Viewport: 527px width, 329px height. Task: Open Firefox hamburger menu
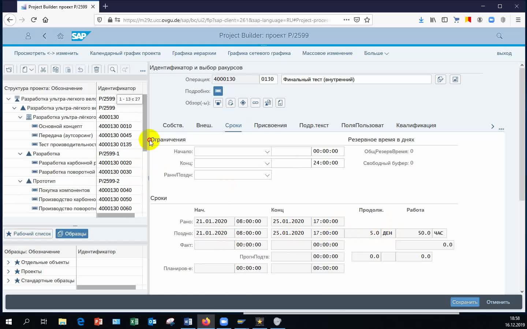518,20
